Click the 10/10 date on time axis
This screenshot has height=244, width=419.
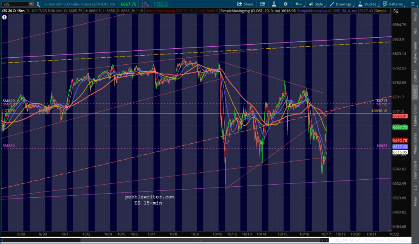(x=218, y=234)
